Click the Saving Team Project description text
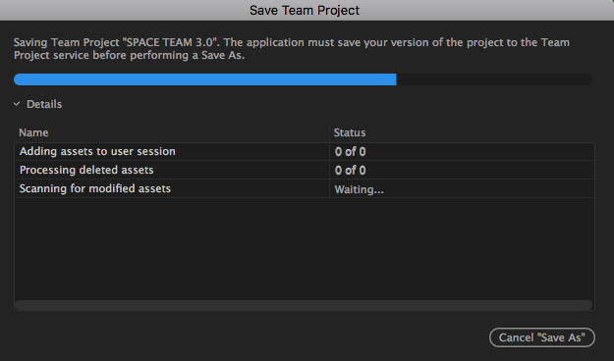Screen dimensions: 614x361 pos(292,48)
